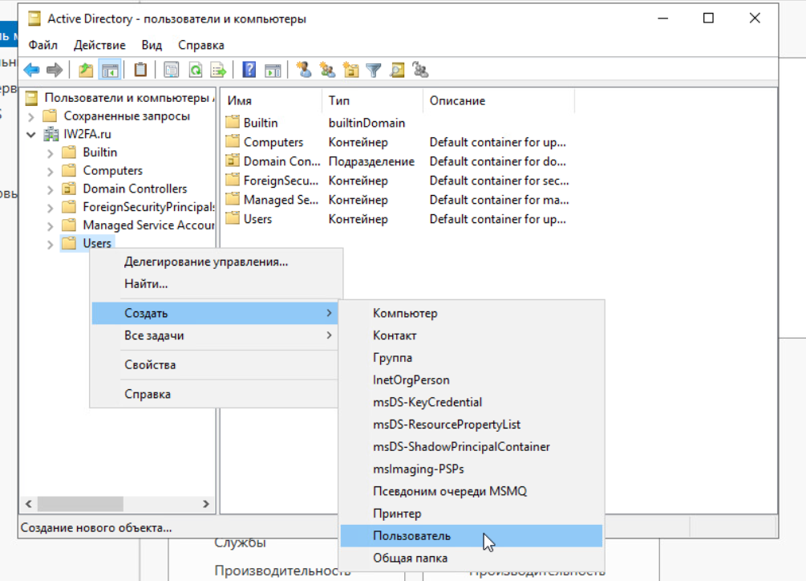Click the tree pane horizontal scrollbar
Image resolution: width=806 pixels, height=581 pixels.
pos(80,504)
